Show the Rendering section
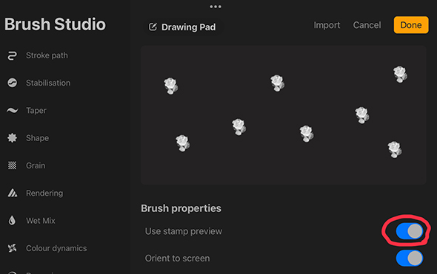The height and width of the screenshot is (274, 437). tap(44, 193)
